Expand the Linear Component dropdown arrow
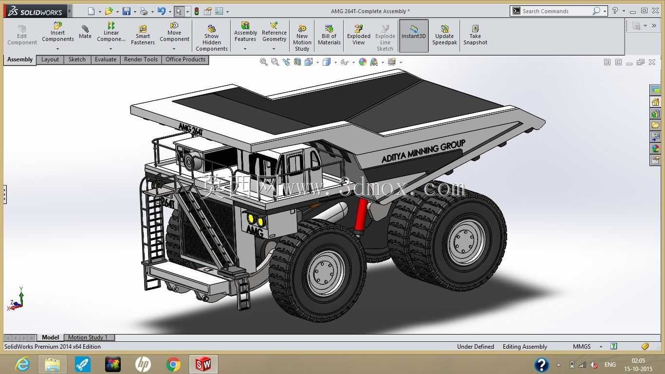 pyautogui.click(x=111, y=49)
